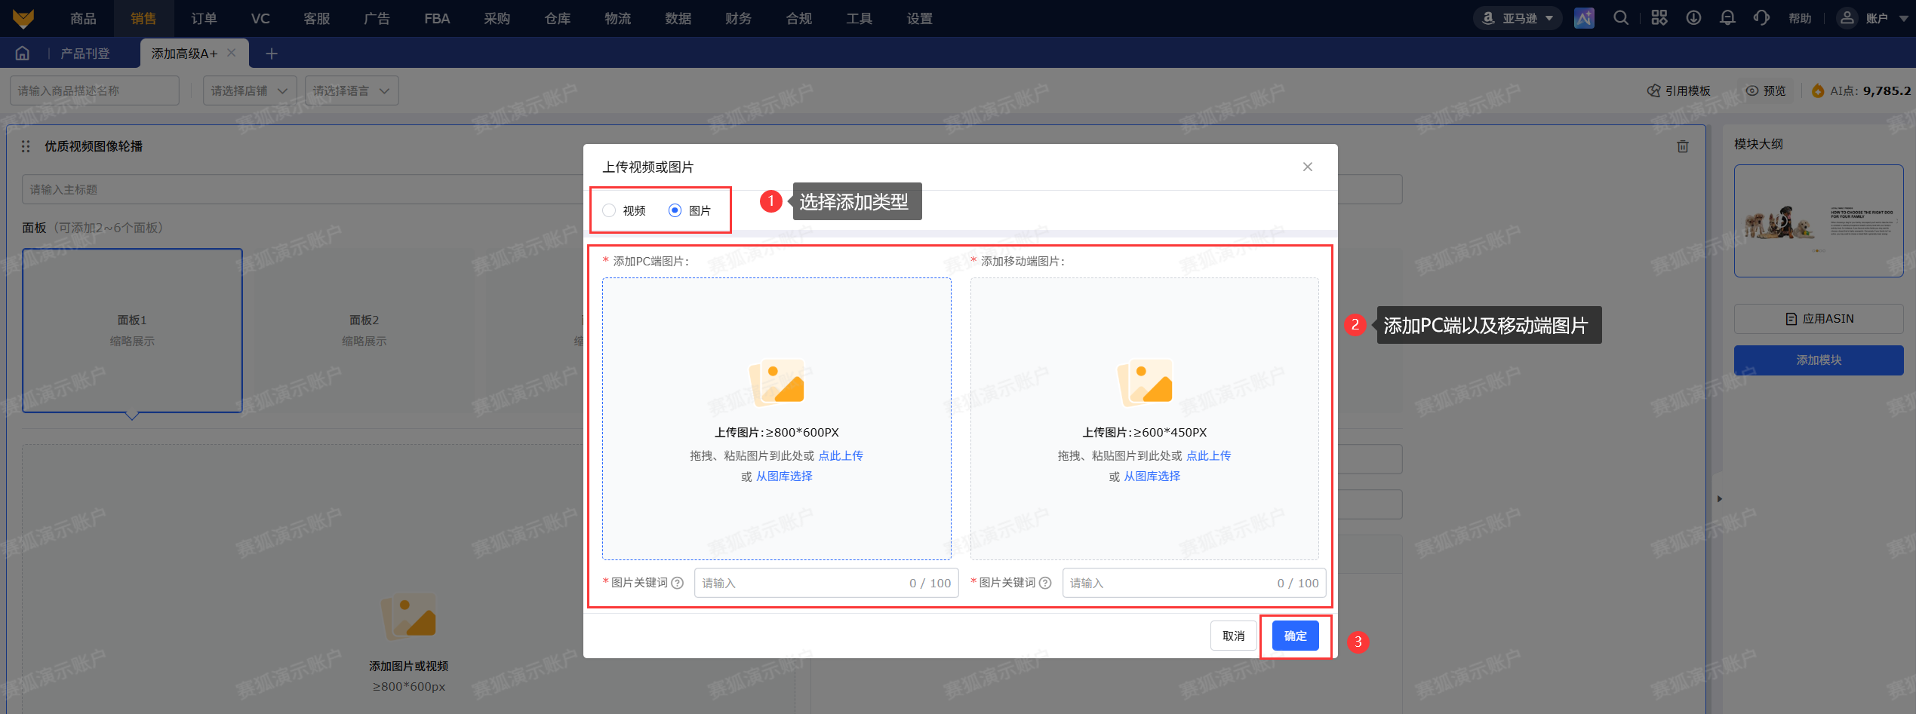The width and height of the screenshot is (1916, 714).
Task: Click the drag handle beside 优质视频图像轮播
Action: coord(26,146)
